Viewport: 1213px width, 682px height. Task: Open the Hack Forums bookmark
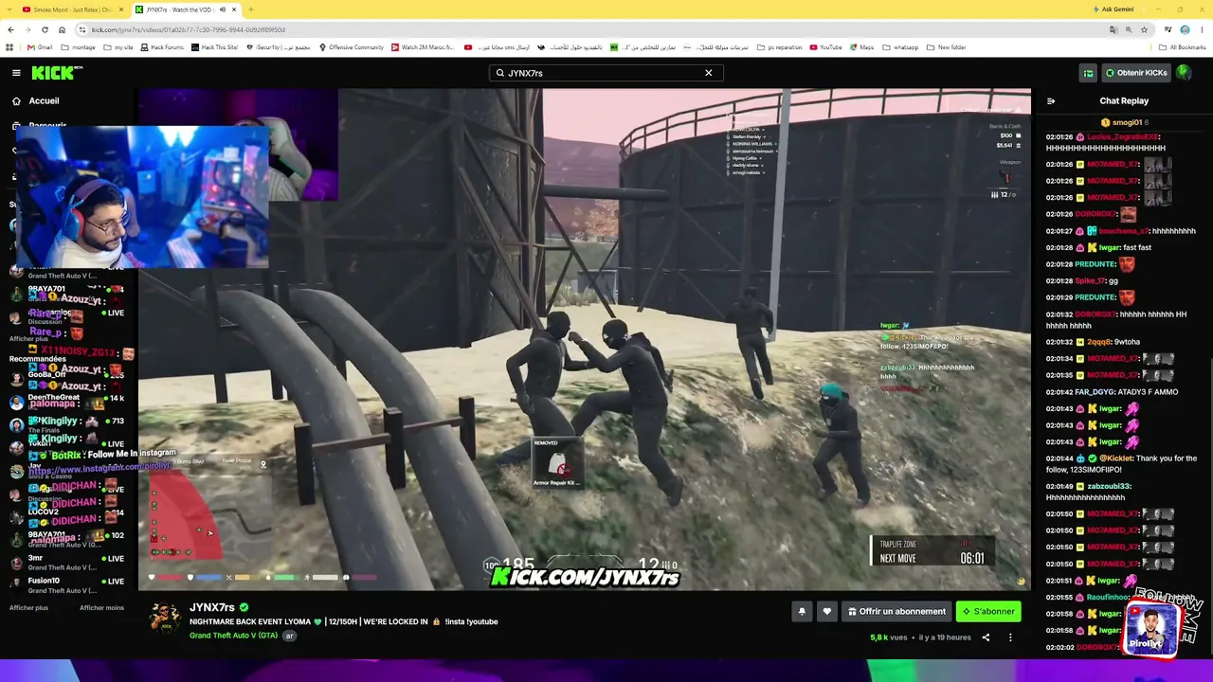pyautogui.click(x=161, y=47)
